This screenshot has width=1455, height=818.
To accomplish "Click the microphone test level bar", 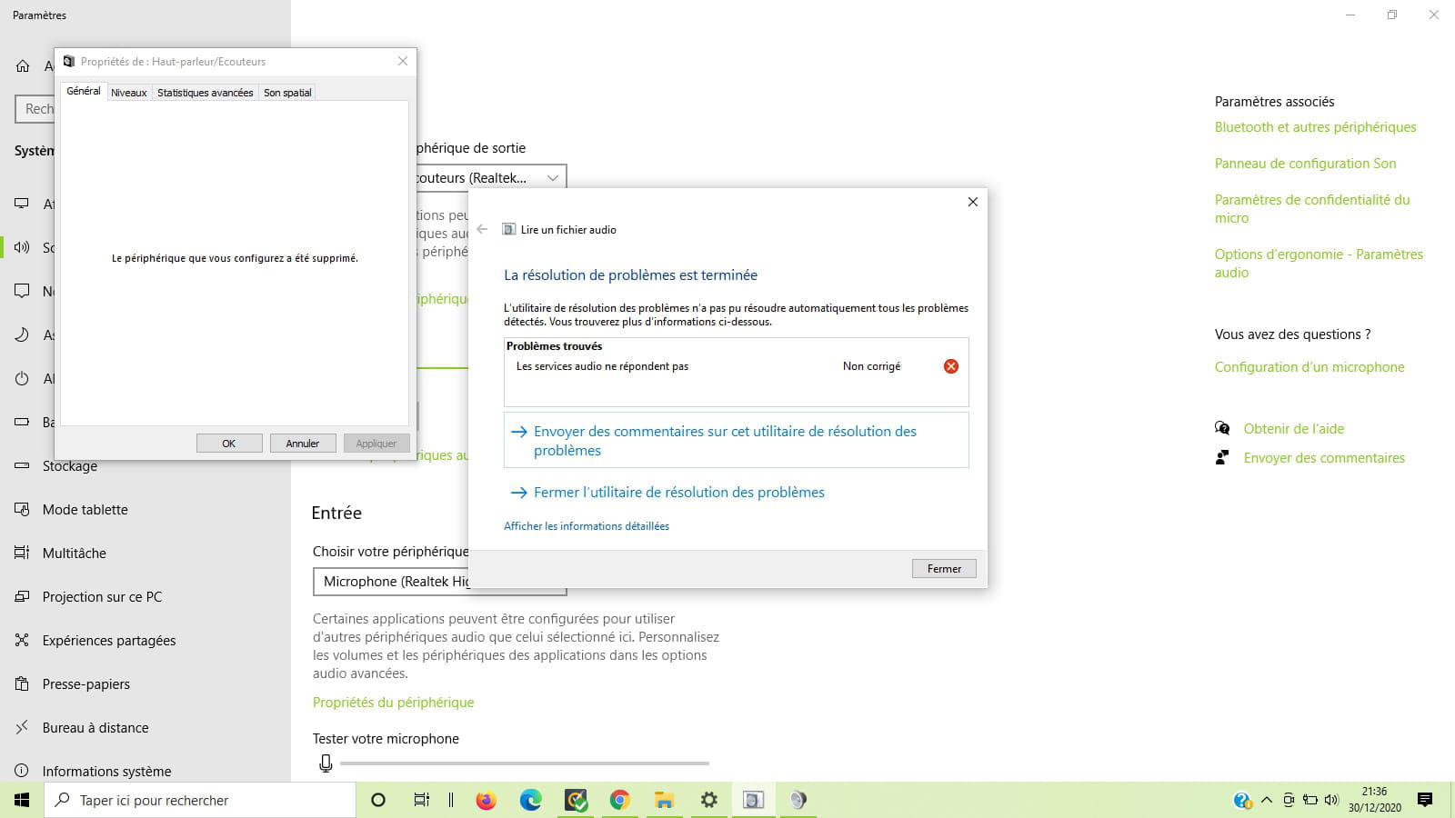I will coord(524,763).
